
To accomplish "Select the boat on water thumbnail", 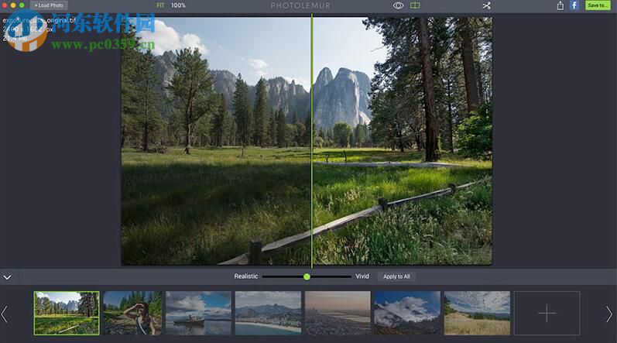I will click(x=198, y=313).
